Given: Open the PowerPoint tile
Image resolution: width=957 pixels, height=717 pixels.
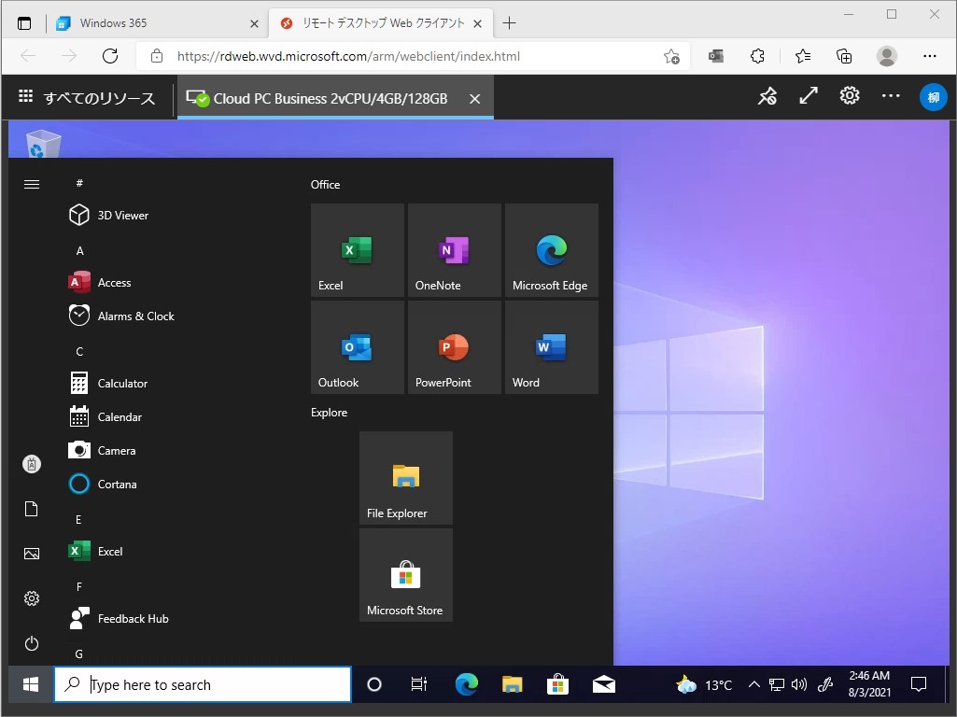Looking at the screenshot, I should 454,346.
